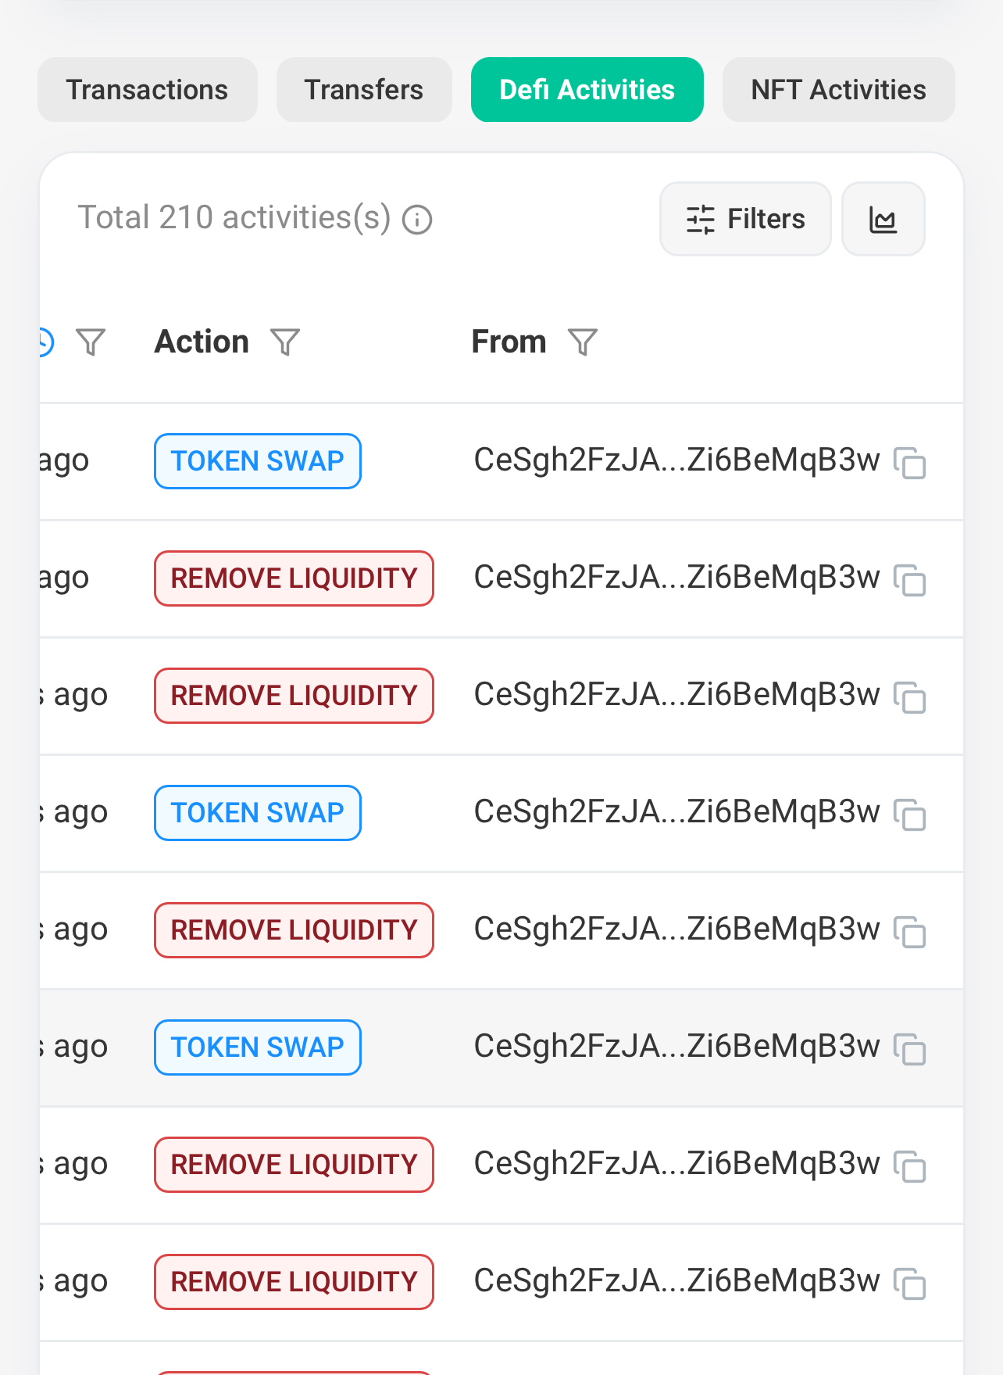
Task: Copy address in second TOKEN SWAP row
Action: tap(910, 814)
